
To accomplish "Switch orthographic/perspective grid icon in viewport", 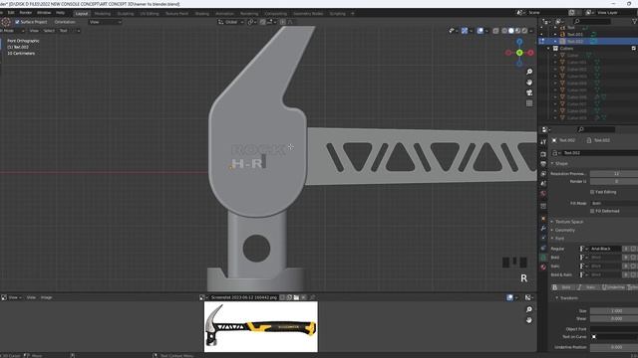I will [x=529, y=103].
